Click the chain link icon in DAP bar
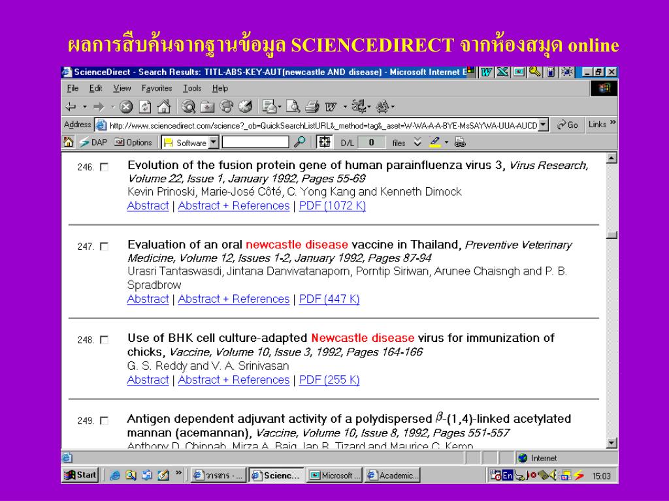This screenshot has height=501, width=669. coord(460,142)
